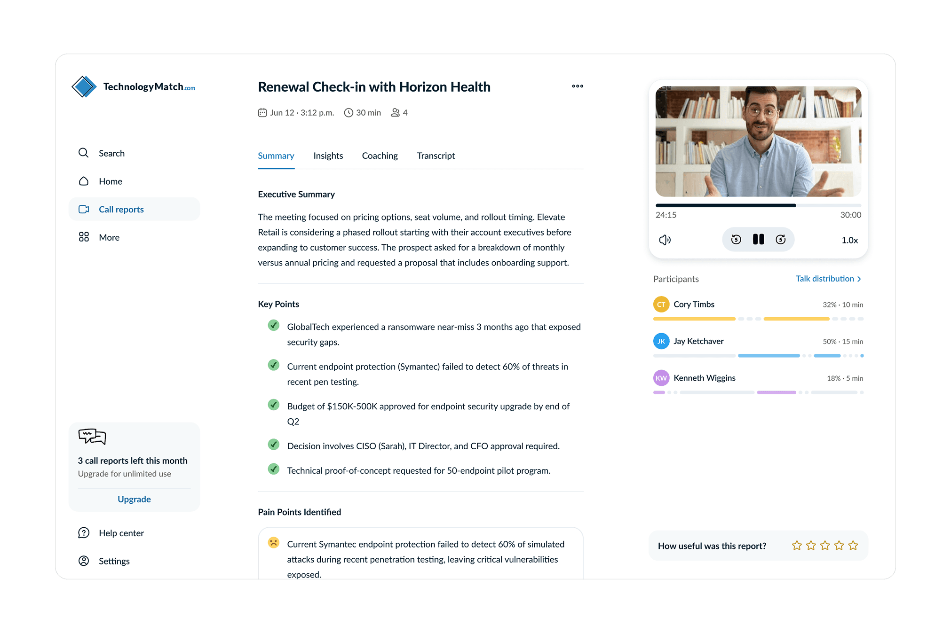Click the 'Key Points' heading
Viewport: 951px width, 633px height.
click(x=278, y=304)
